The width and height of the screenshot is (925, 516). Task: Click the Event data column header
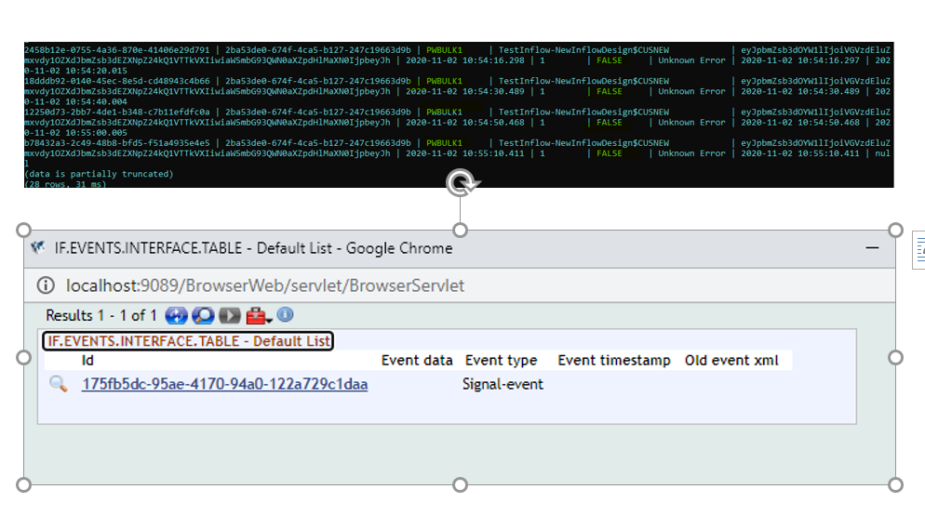416,361
